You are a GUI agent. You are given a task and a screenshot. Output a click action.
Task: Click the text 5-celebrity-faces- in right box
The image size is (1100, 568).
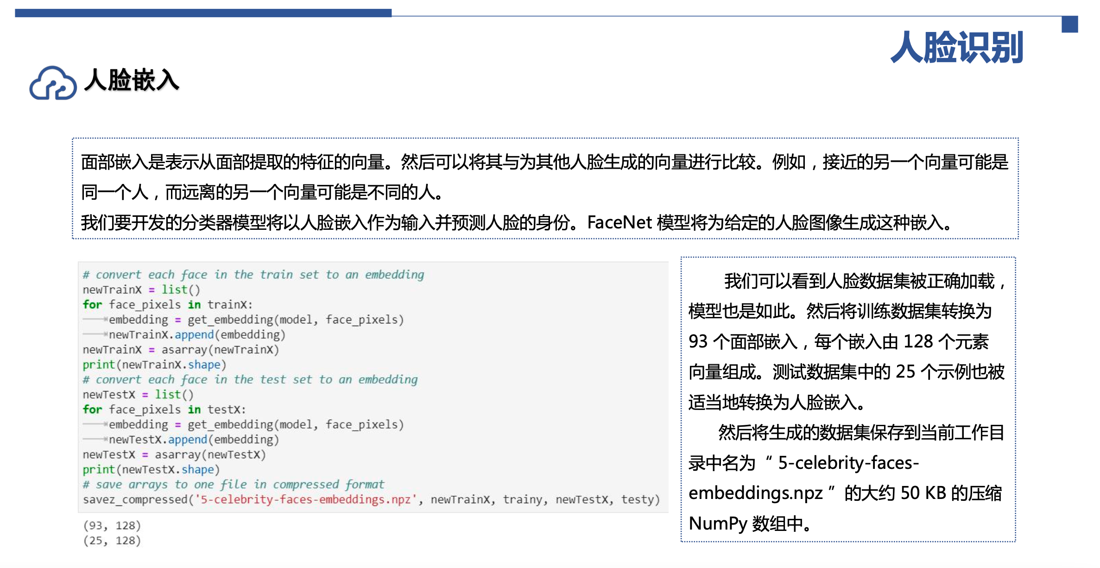point(848,463)
